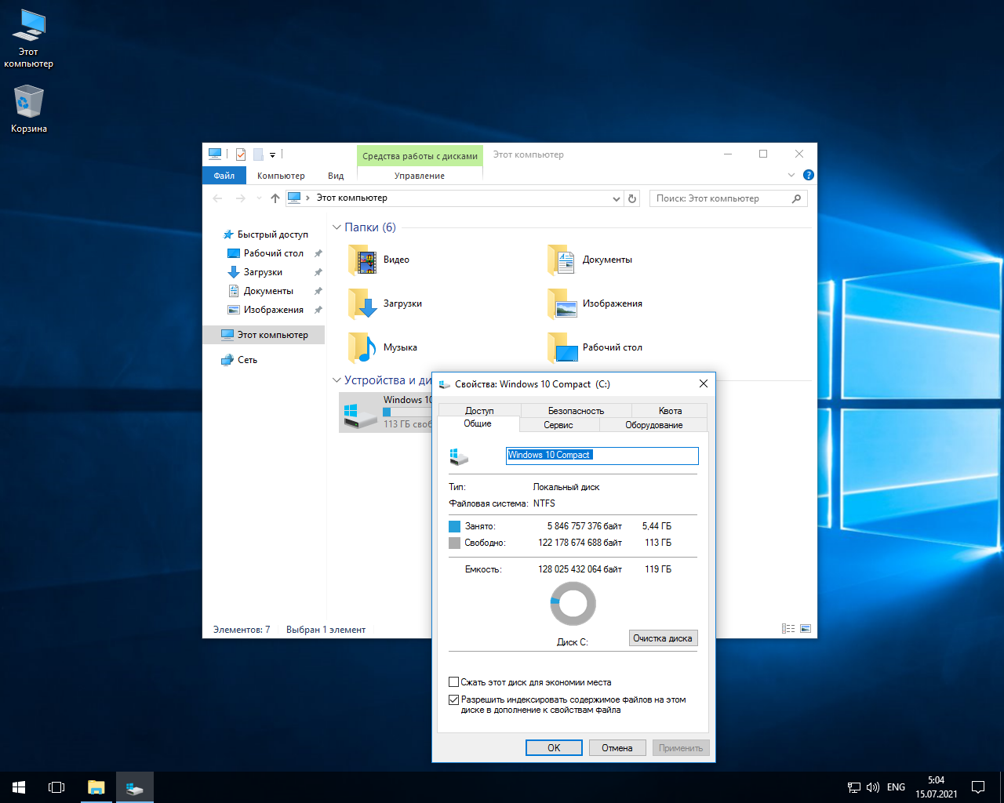
Task: Switch to large thumbnails view icon
Action: [x=806, y=629]
